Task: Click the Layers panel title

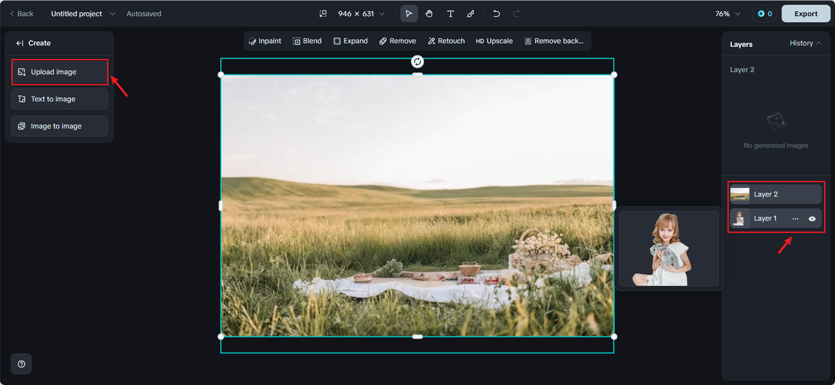Action: (741, 44)
